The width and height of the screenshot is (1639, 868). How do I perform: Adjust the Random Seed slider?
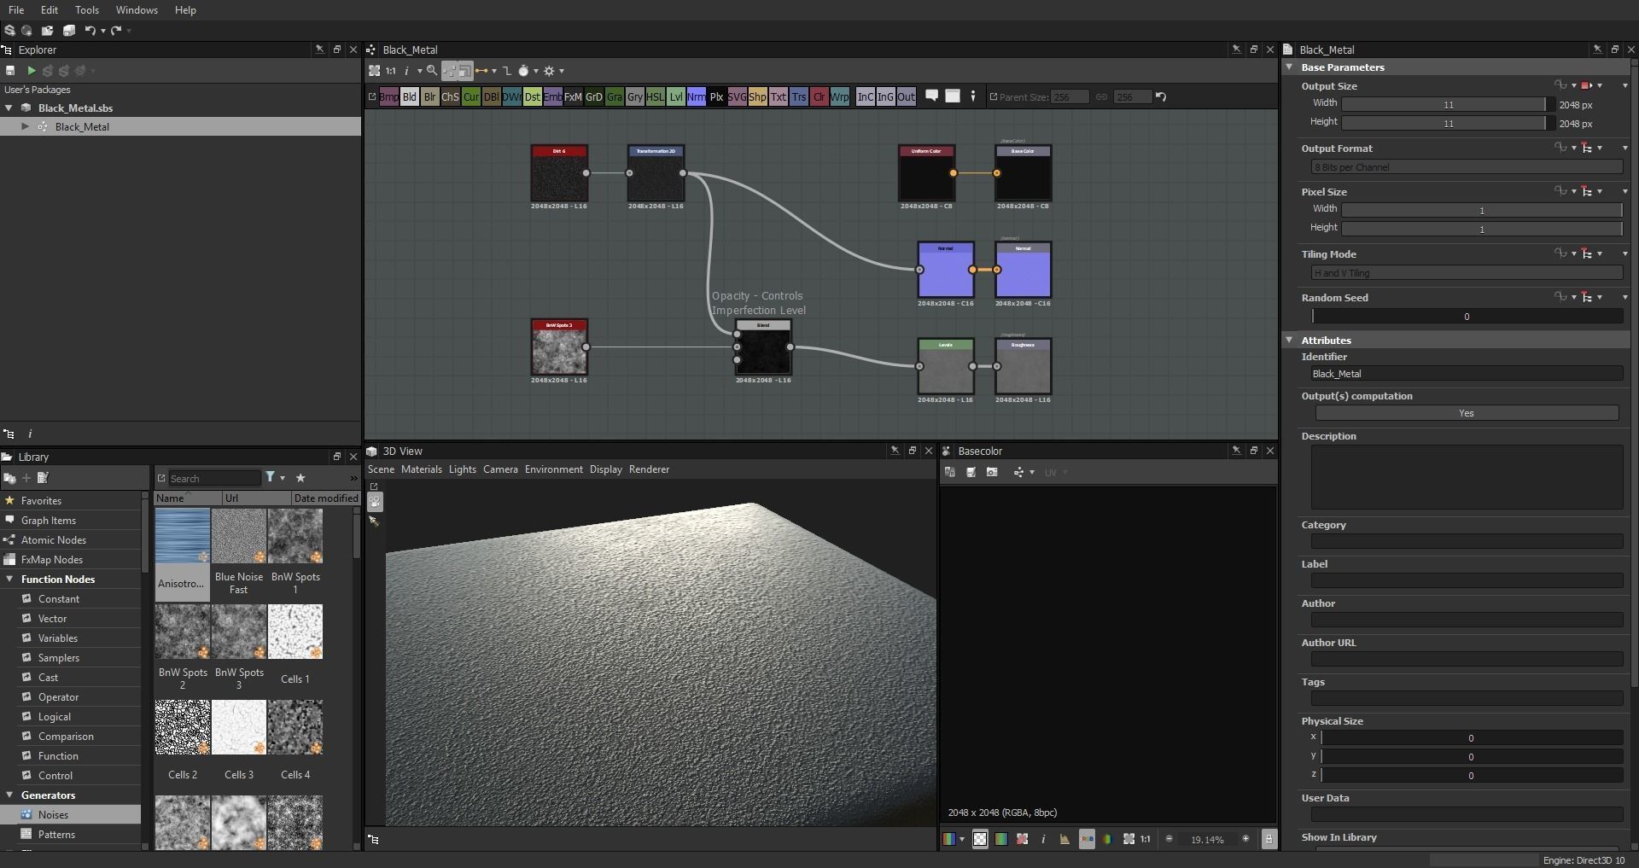(1467, 317)
